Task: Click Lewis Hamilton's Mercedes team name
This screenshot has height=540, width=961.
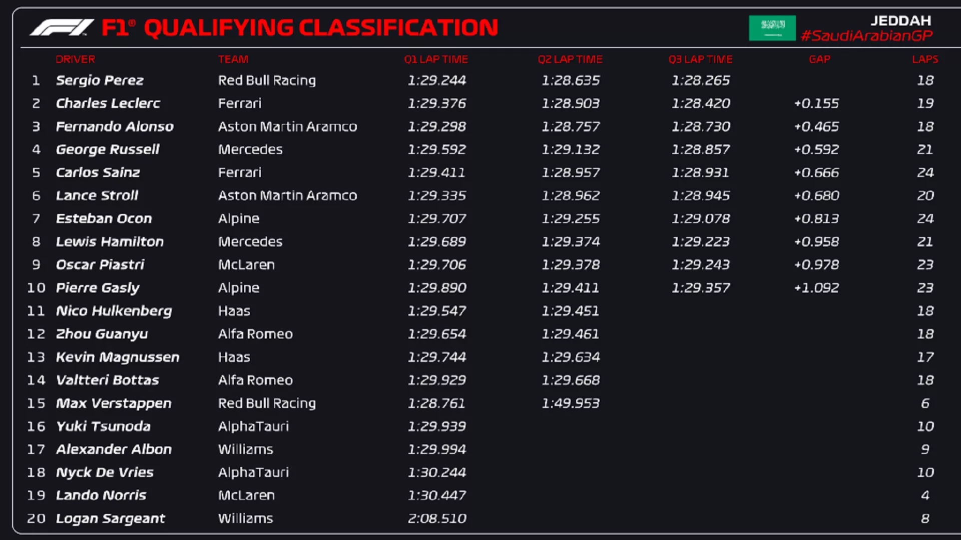Action: click(x=250, y=241)
